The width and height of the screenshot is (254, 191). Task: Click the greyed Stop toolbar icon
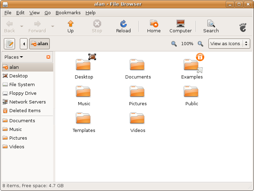coord(97,24)
